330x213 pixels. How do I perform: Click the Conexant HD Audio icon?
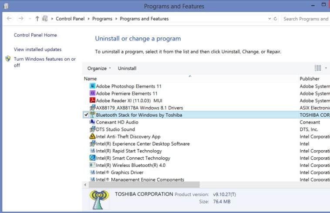coord(92,122)
